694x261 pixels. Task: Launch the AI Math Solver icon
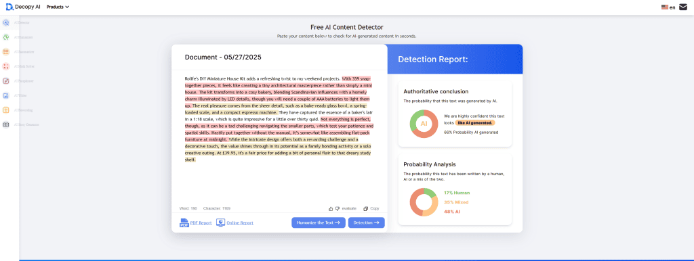pos(6,66)
